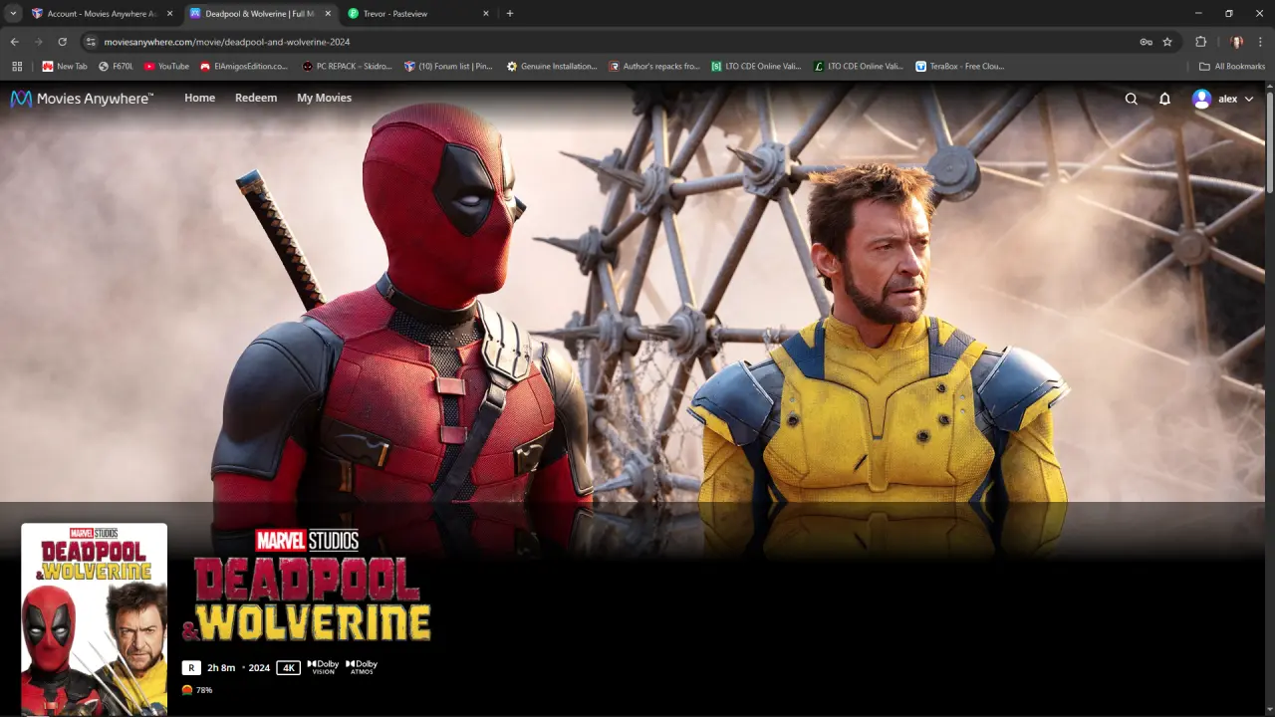Click the browser forward arrow
Image resolution: width=1275 pixels, height=717 pixels.
[x=38, y=42]
